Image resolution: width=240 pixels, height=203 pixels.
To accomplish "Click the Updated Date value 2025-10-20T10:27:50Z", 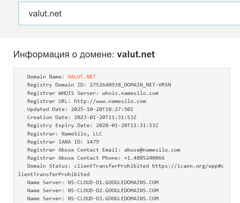I will click(x=102, y=109).
